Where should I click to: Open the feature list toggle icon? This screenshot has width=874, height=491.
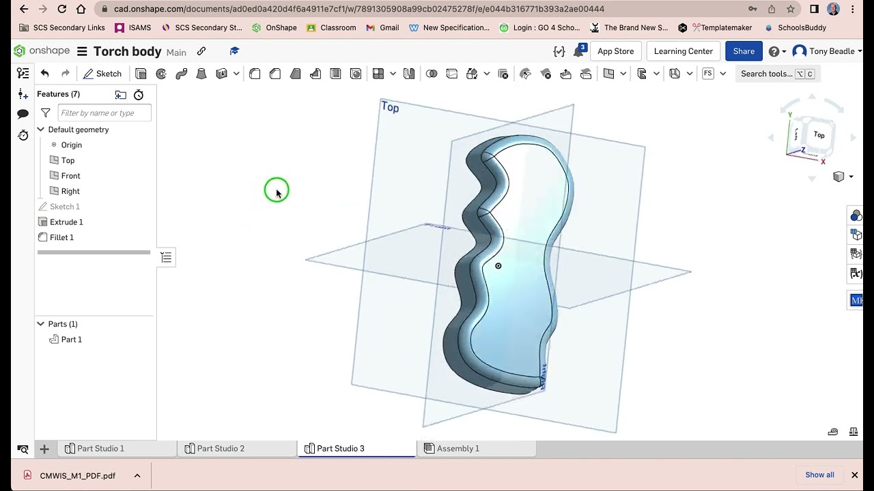[23, 74]
